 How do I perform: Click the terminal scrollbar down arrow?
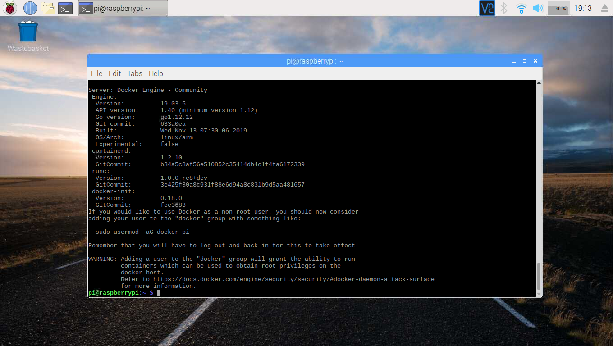539,293
